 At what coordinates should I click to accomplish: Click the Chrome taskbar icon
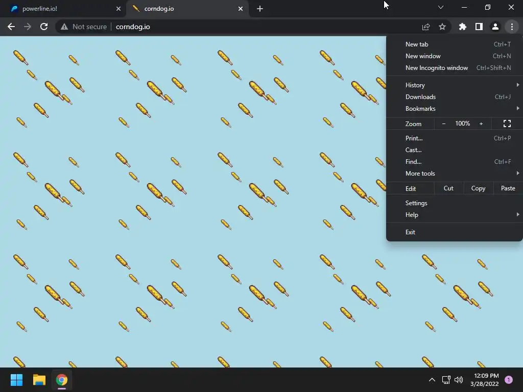pos(62,380)
